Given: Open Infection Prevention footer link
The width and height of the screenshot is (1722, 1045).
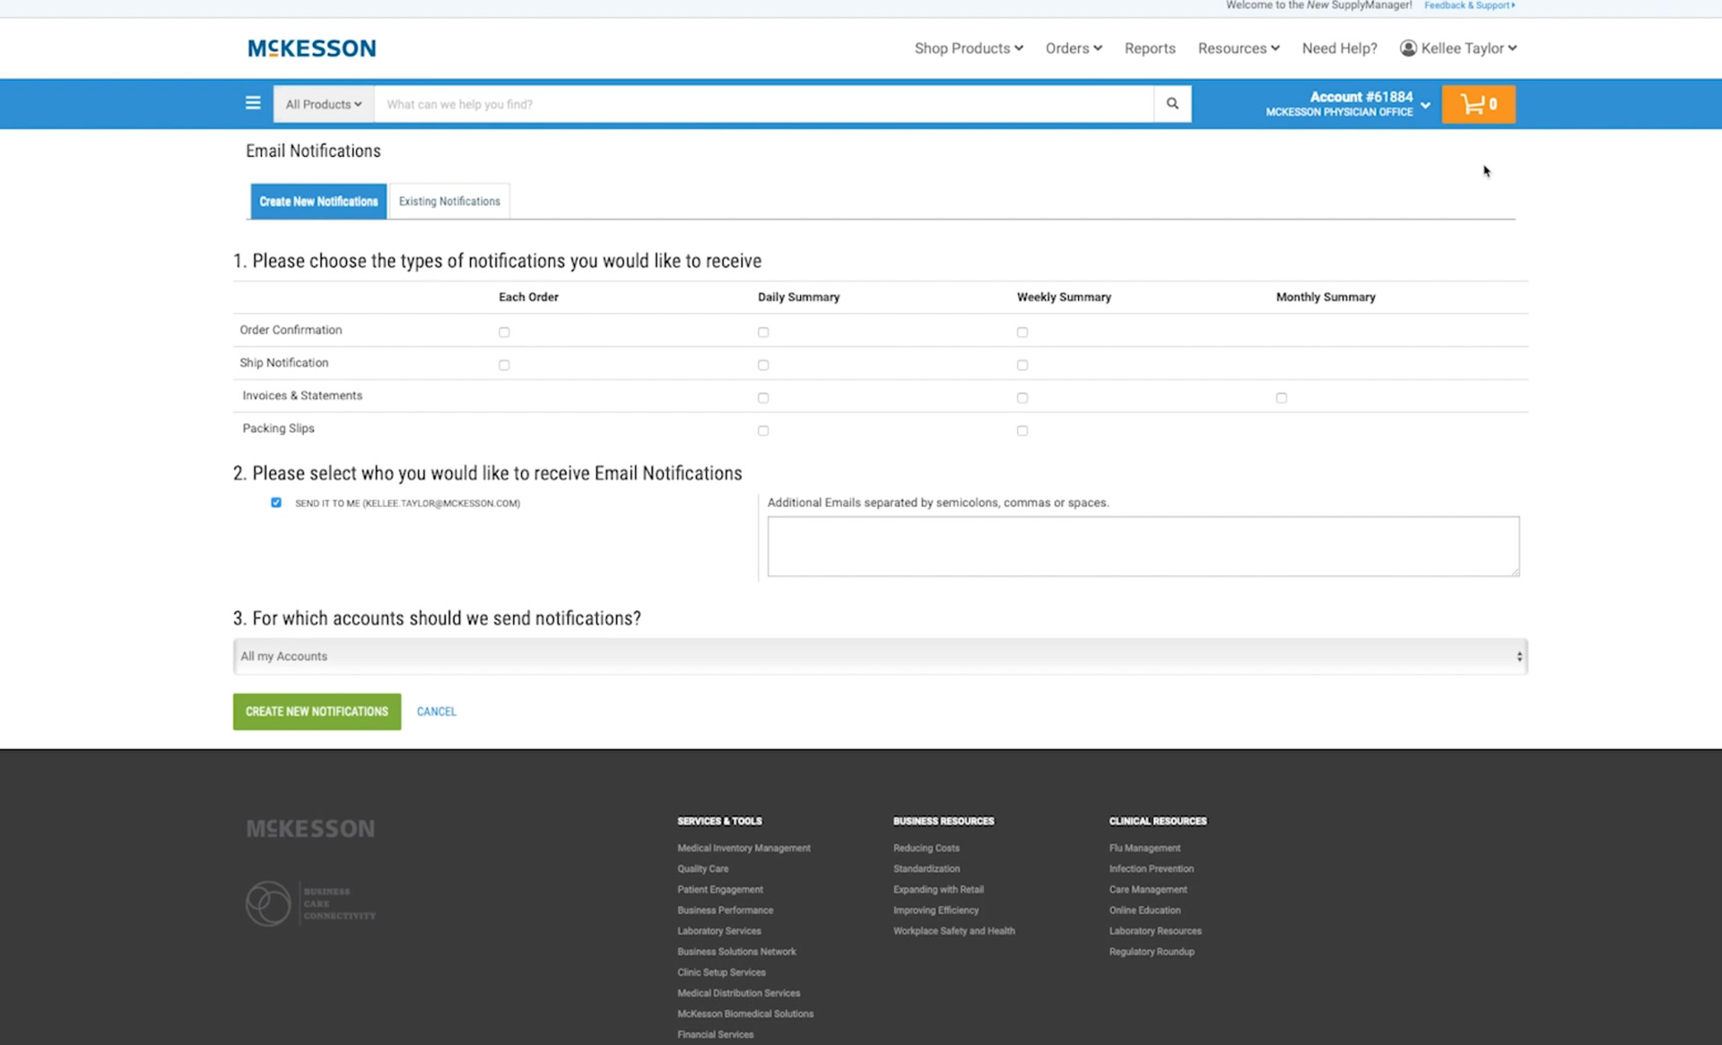Looking at the screenshot, I should [1151, 868].
